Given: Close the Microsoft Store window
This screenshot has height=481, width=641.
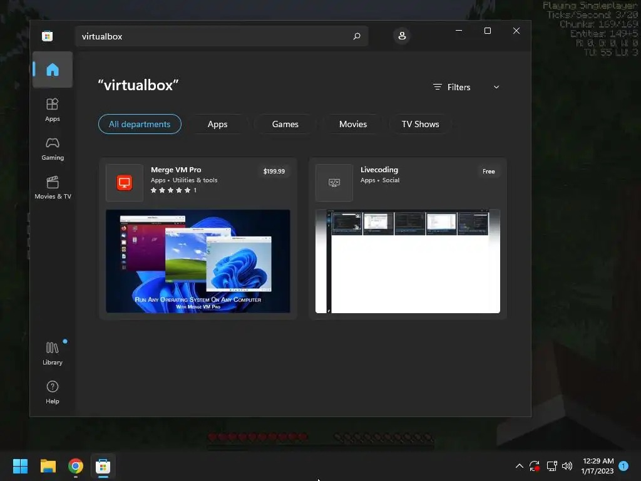Looking at the screenshot, I should [516, 31].
